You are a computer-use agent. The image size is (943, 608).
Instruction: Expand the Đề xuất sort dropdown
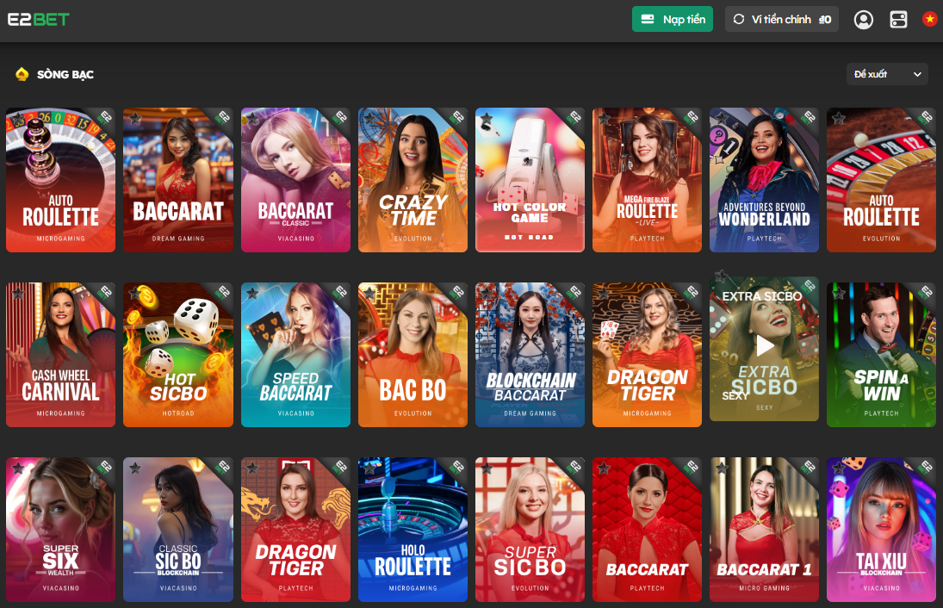887,74
